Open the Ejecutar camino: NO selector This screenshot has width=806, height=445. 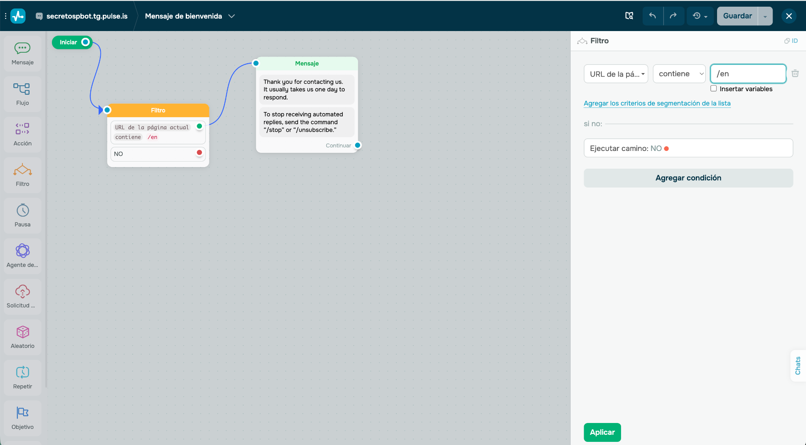(x=688, y=148)
